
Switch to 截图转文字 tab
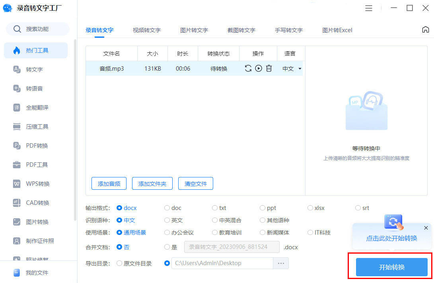pyautogui.click(x=241, y=30)
